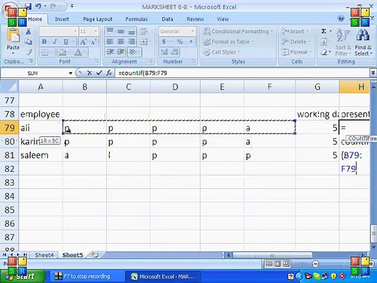Select Bottom Align
Screen dimensions: 377x283
click(132, 31)
